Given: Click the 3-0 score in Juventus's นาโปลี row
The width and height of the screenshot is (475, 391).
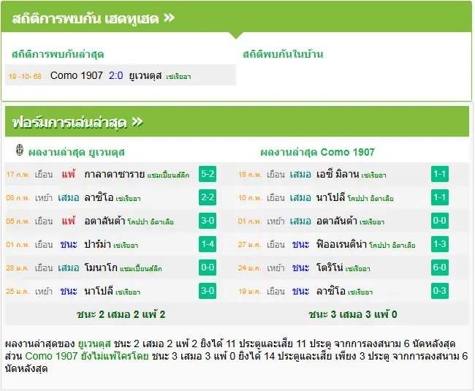Looking at the screenshot, I should (x=208, y=291).
